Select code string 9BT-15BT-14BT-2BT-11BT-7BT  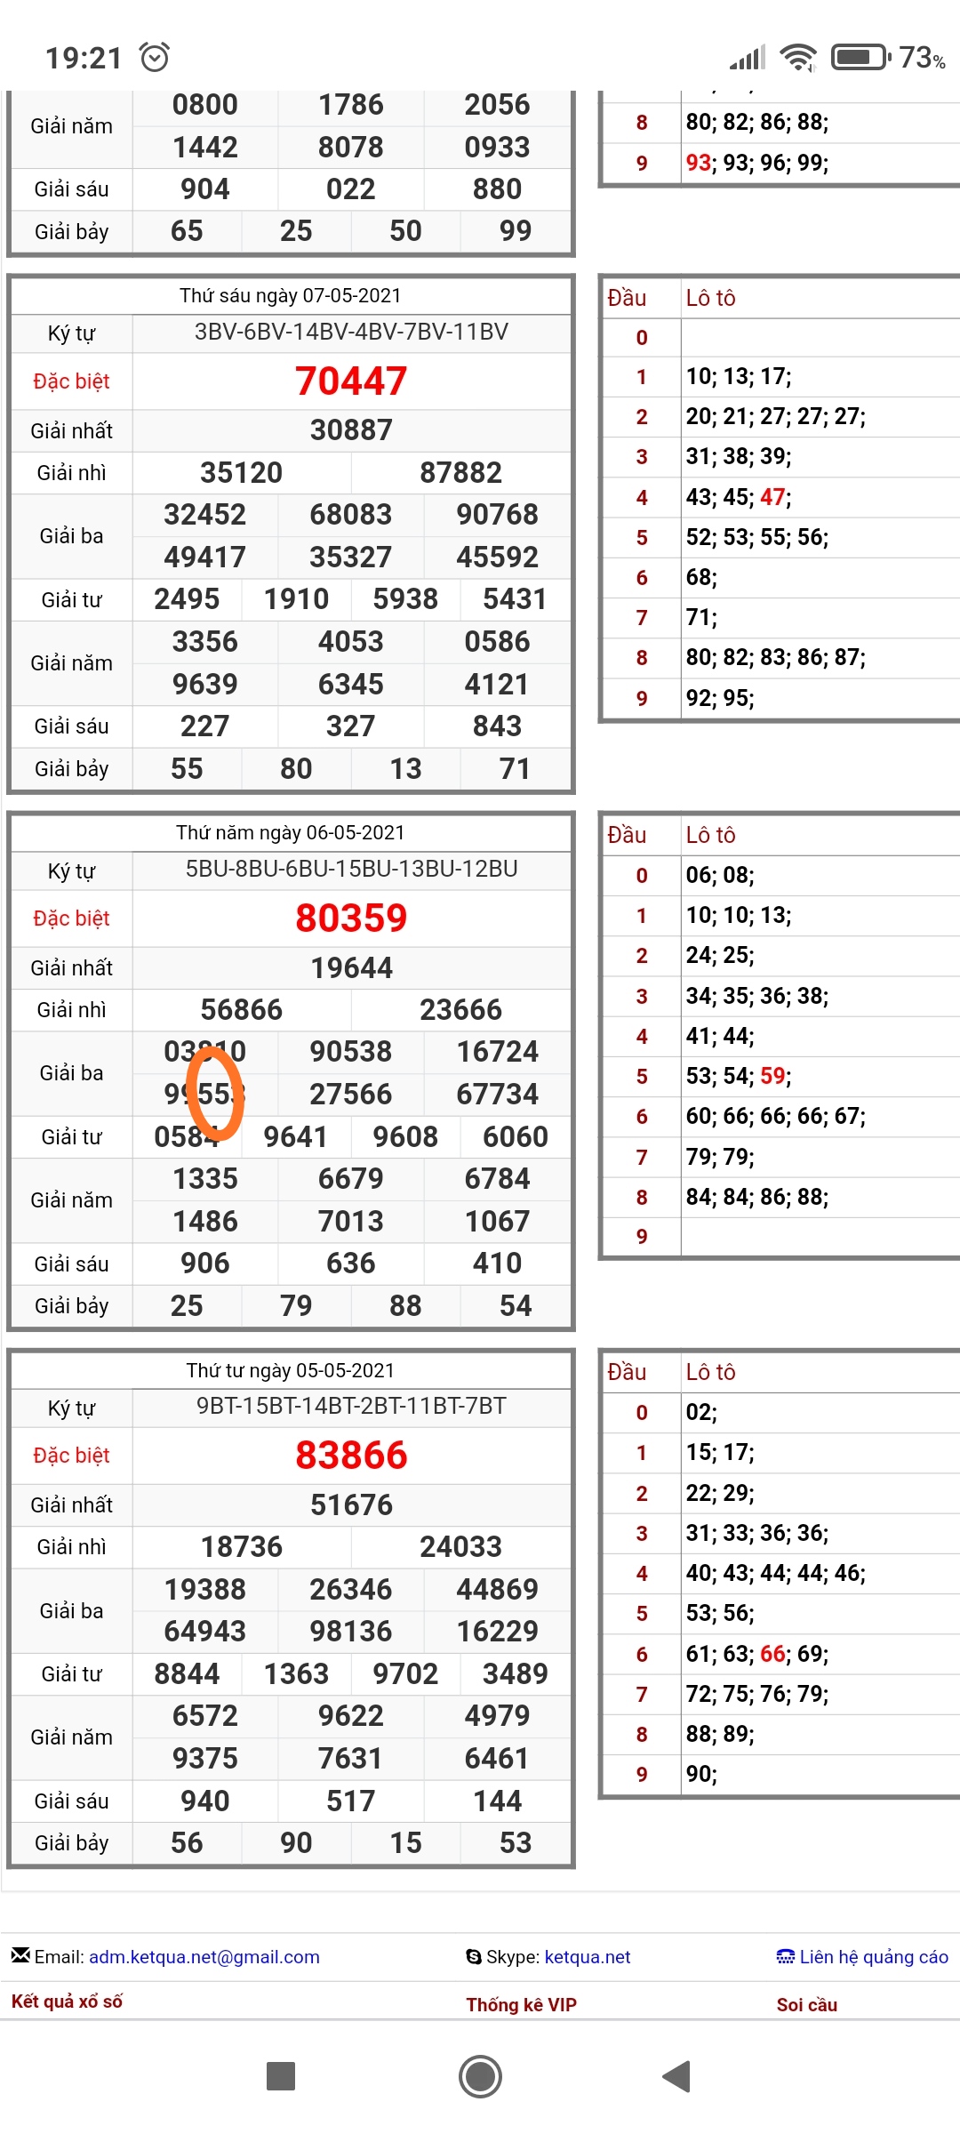pos(351,1406)
